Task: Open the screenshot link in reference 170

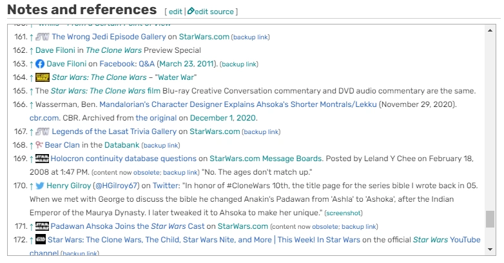Action: [344, 213]
